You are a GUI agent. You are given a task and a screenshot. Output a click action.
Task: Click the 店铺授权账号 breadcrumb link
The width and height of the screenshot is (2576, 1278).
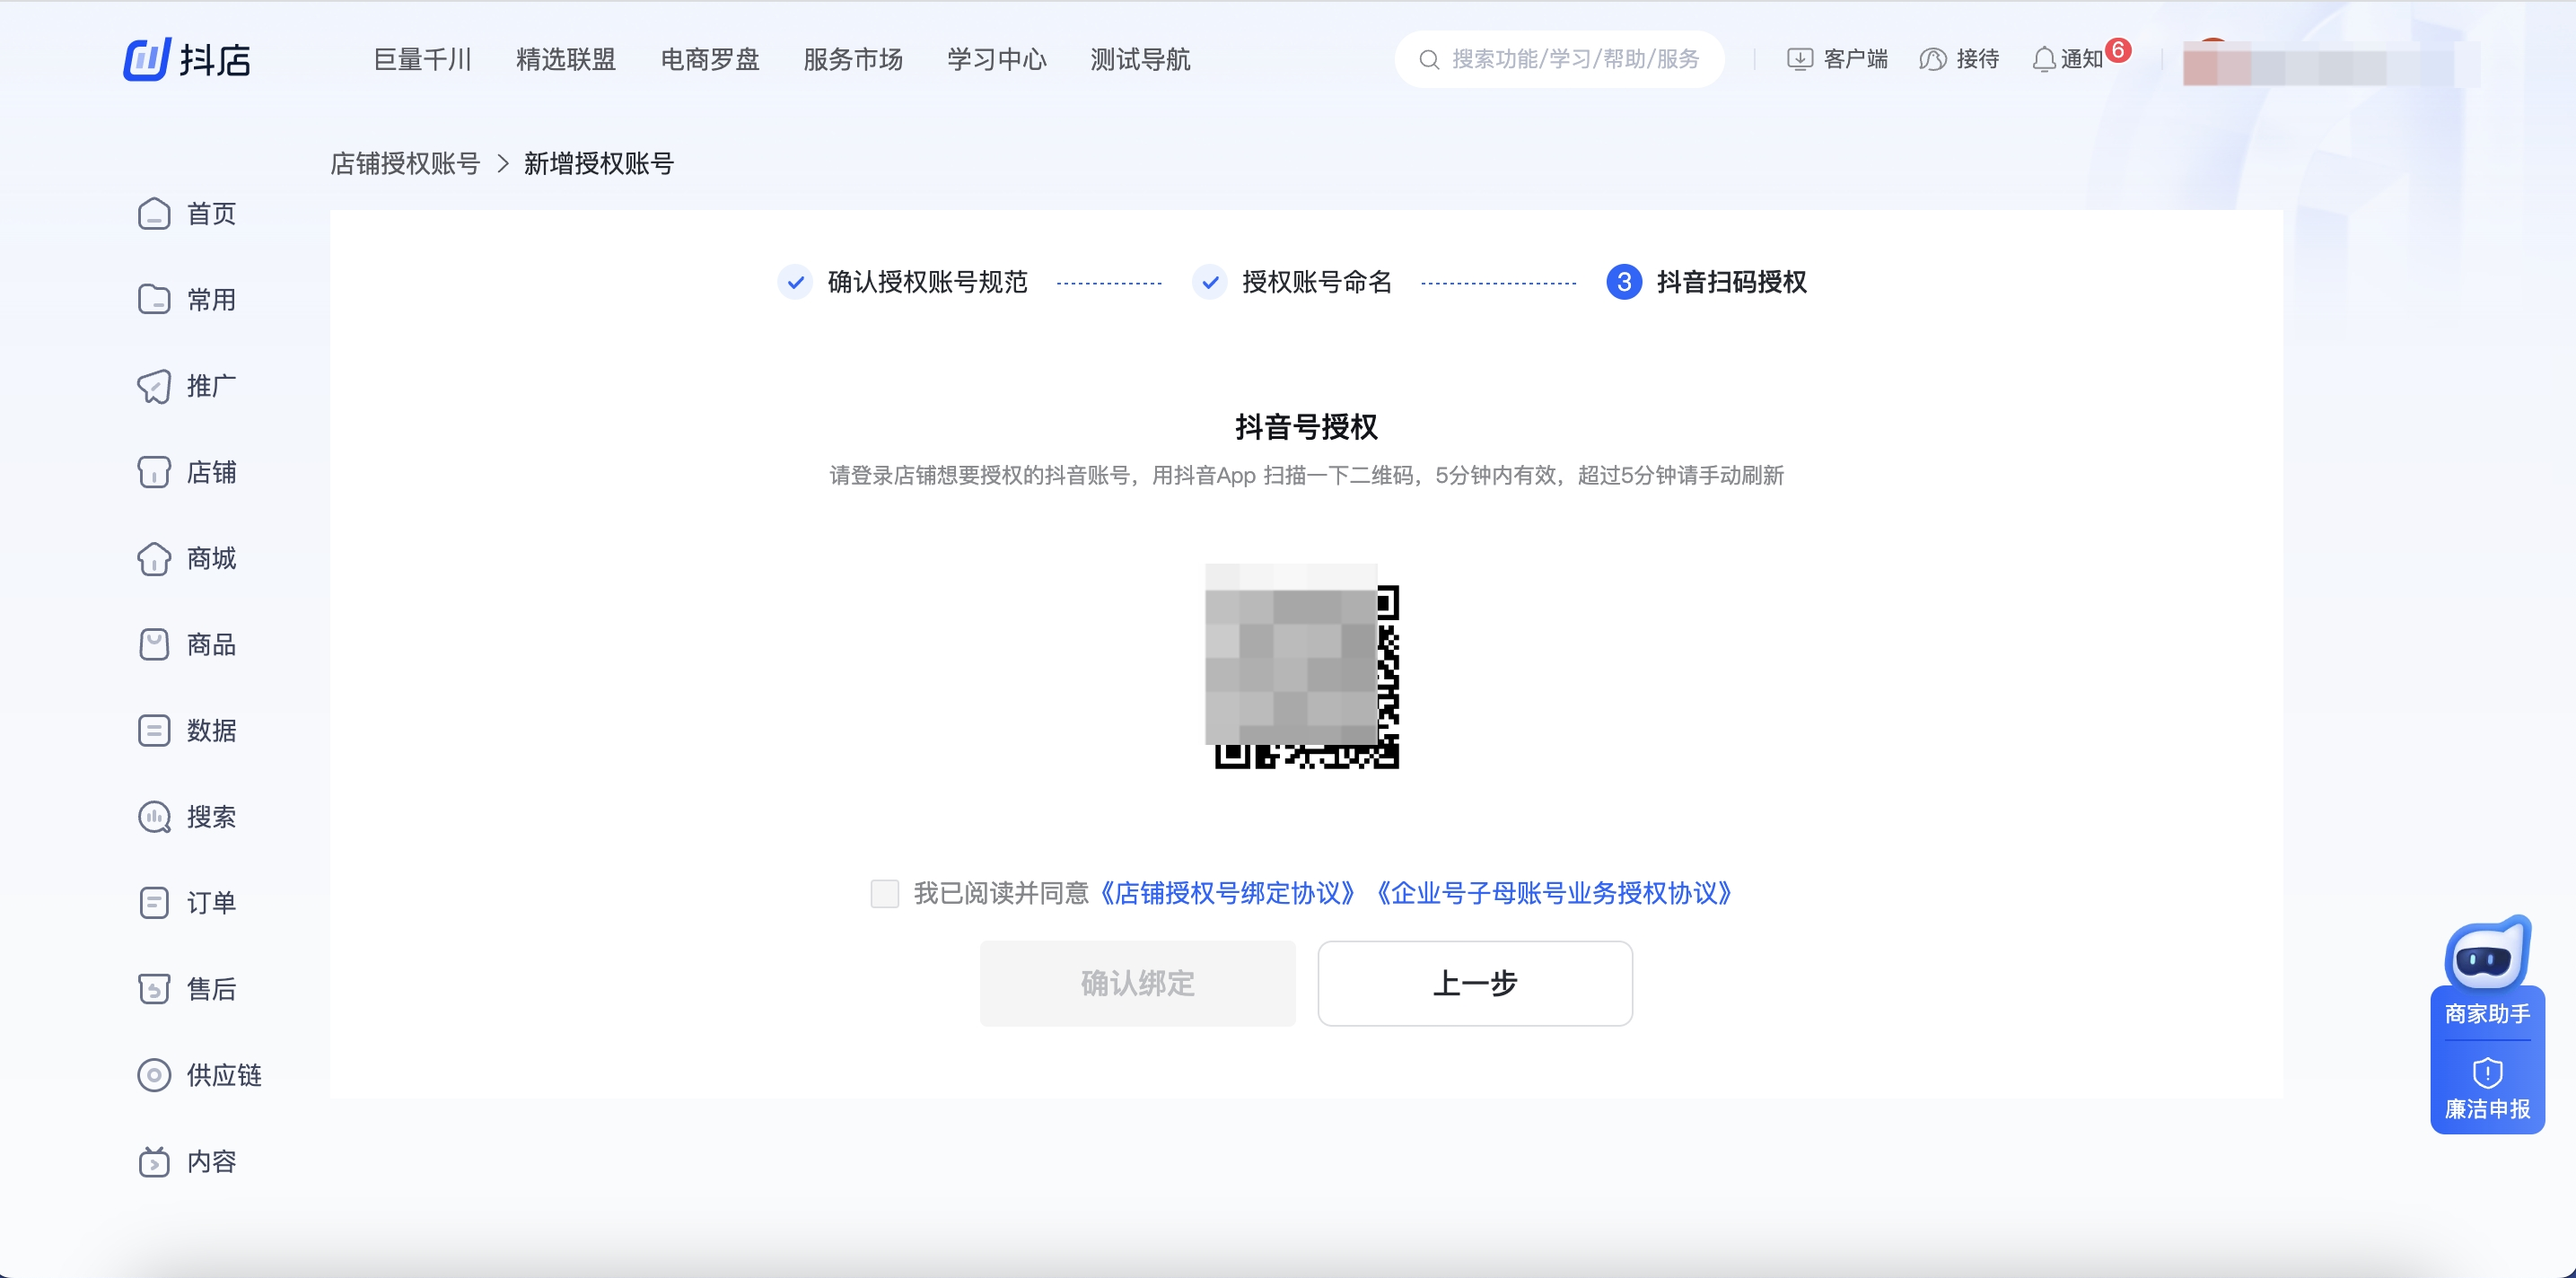pos(405,164)
